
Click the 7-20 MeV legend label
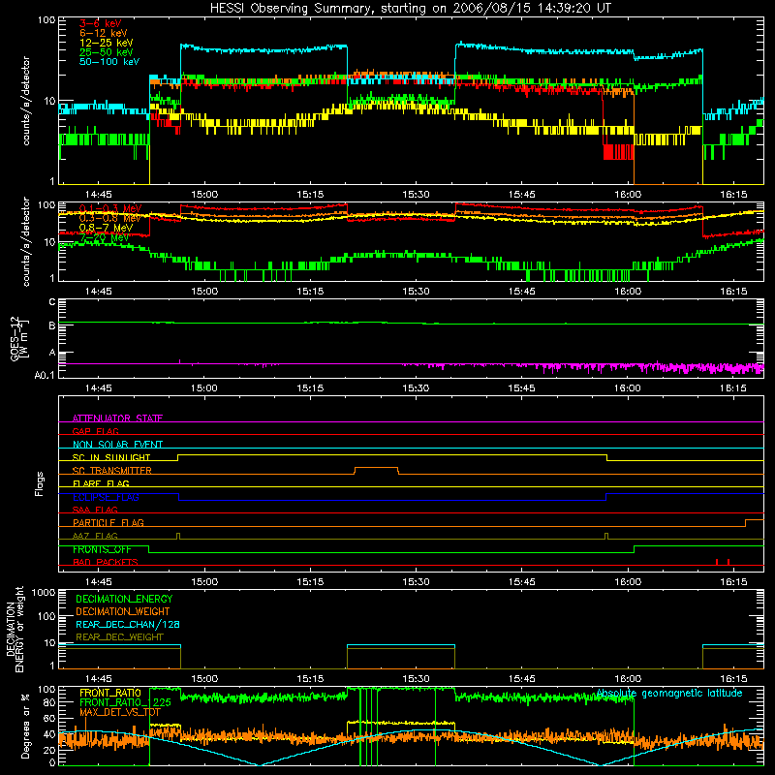click(x=105, y=237)
